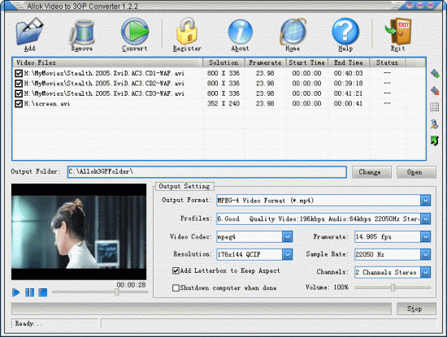Click the video preview thumbnail

(79, 231)
